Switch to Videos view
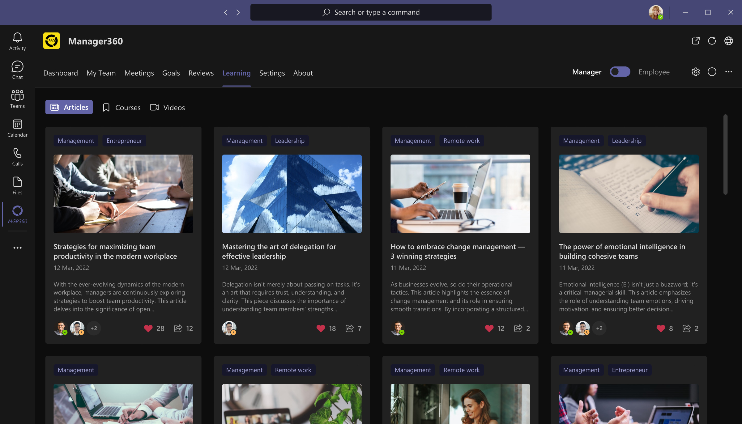 click(167, 108)
